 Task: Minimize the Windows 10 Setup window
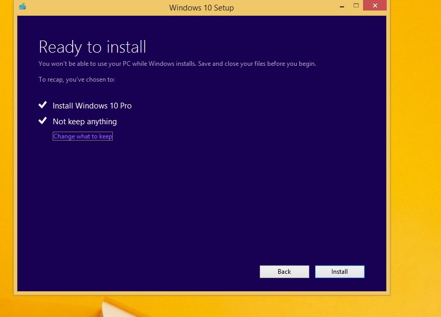tap(342, 6)
